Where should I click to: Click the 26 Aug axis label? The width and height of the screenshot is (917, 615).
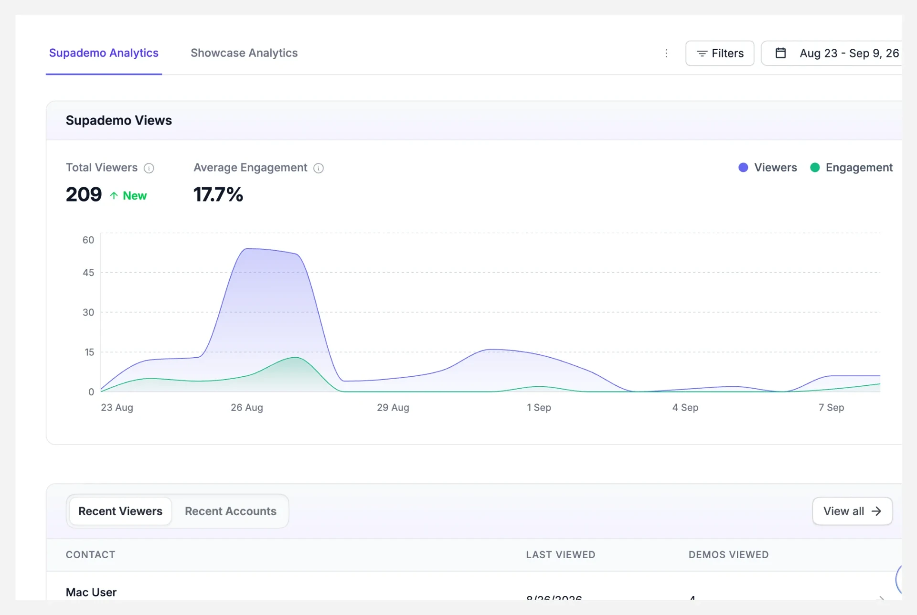247,408
